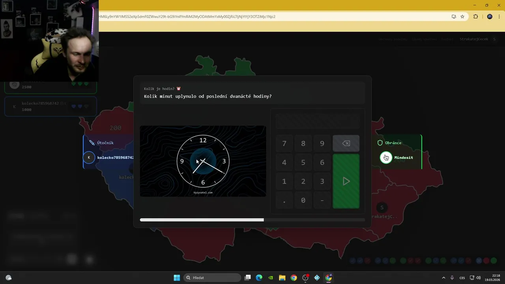Open the Chrome extensions puzzle icon
This screenshot has width=505, height=284.
coord(475,17)
